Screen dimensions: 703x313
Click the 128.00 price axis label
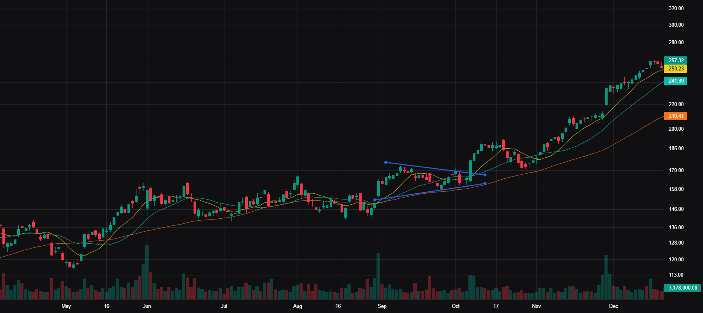676,243
